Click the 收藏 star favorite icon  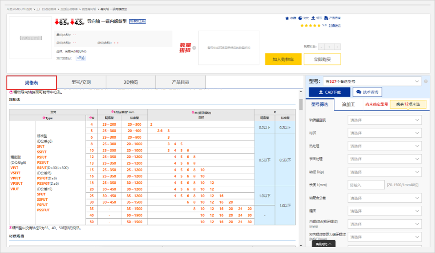pos(287,18)
